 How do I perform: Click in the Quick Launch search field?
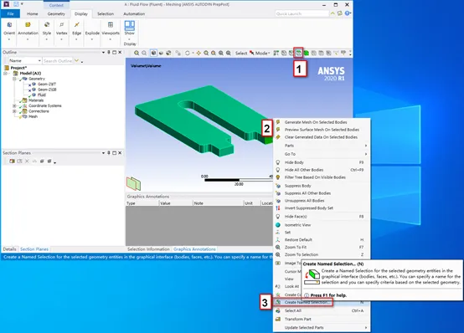[x=302, y=13]
